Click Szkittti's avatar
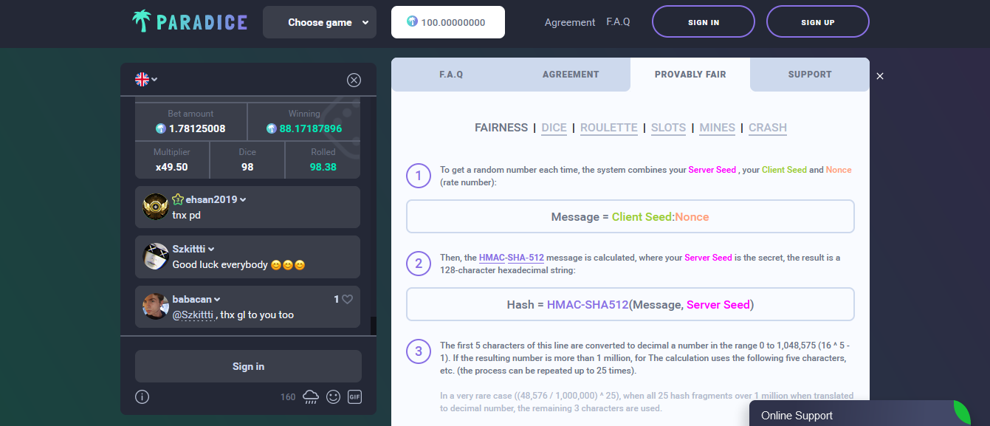Image resolution: width=990 pixels, height=426 pixels. [156, 256]
